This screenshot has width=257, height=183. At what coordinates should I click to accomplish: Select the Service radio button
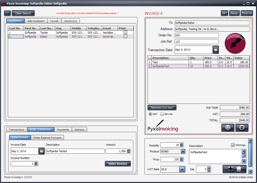click(x=162, y=114)
